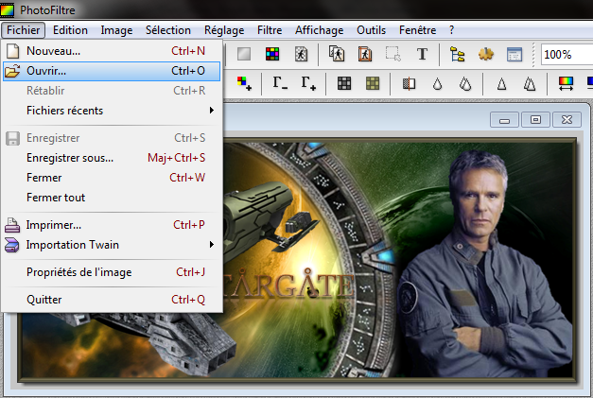This screenshot has height=398, width=593.
Task: Select the Fermer menu entry
Action: tap(112, 178)
